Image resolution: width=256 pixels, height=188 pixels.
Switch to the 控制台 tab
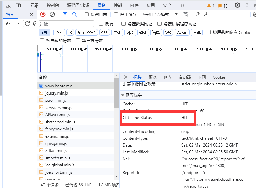53,5
